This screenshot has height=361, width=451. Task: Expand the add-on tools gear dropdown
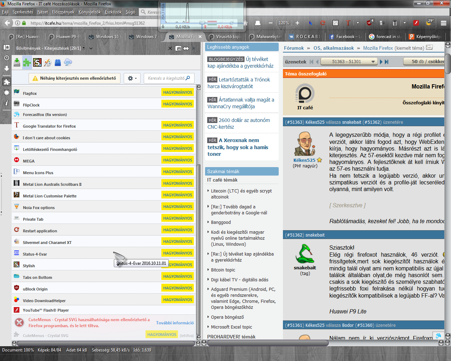132,78
